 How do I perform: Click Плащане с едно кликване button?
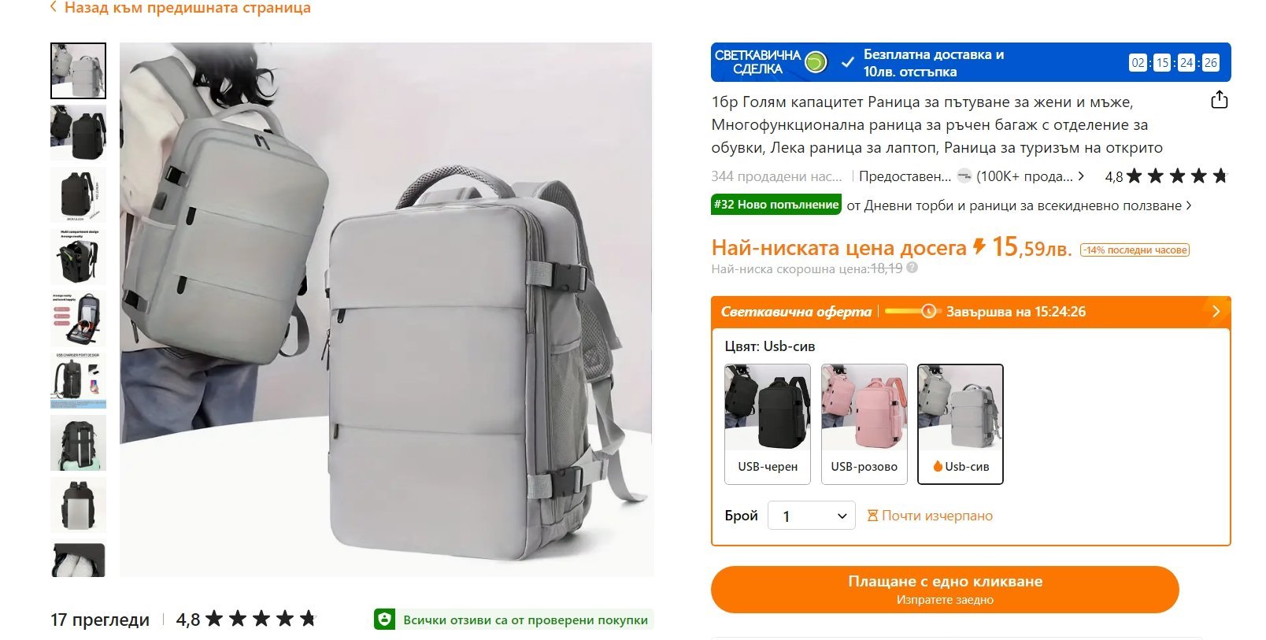(945, 589)
